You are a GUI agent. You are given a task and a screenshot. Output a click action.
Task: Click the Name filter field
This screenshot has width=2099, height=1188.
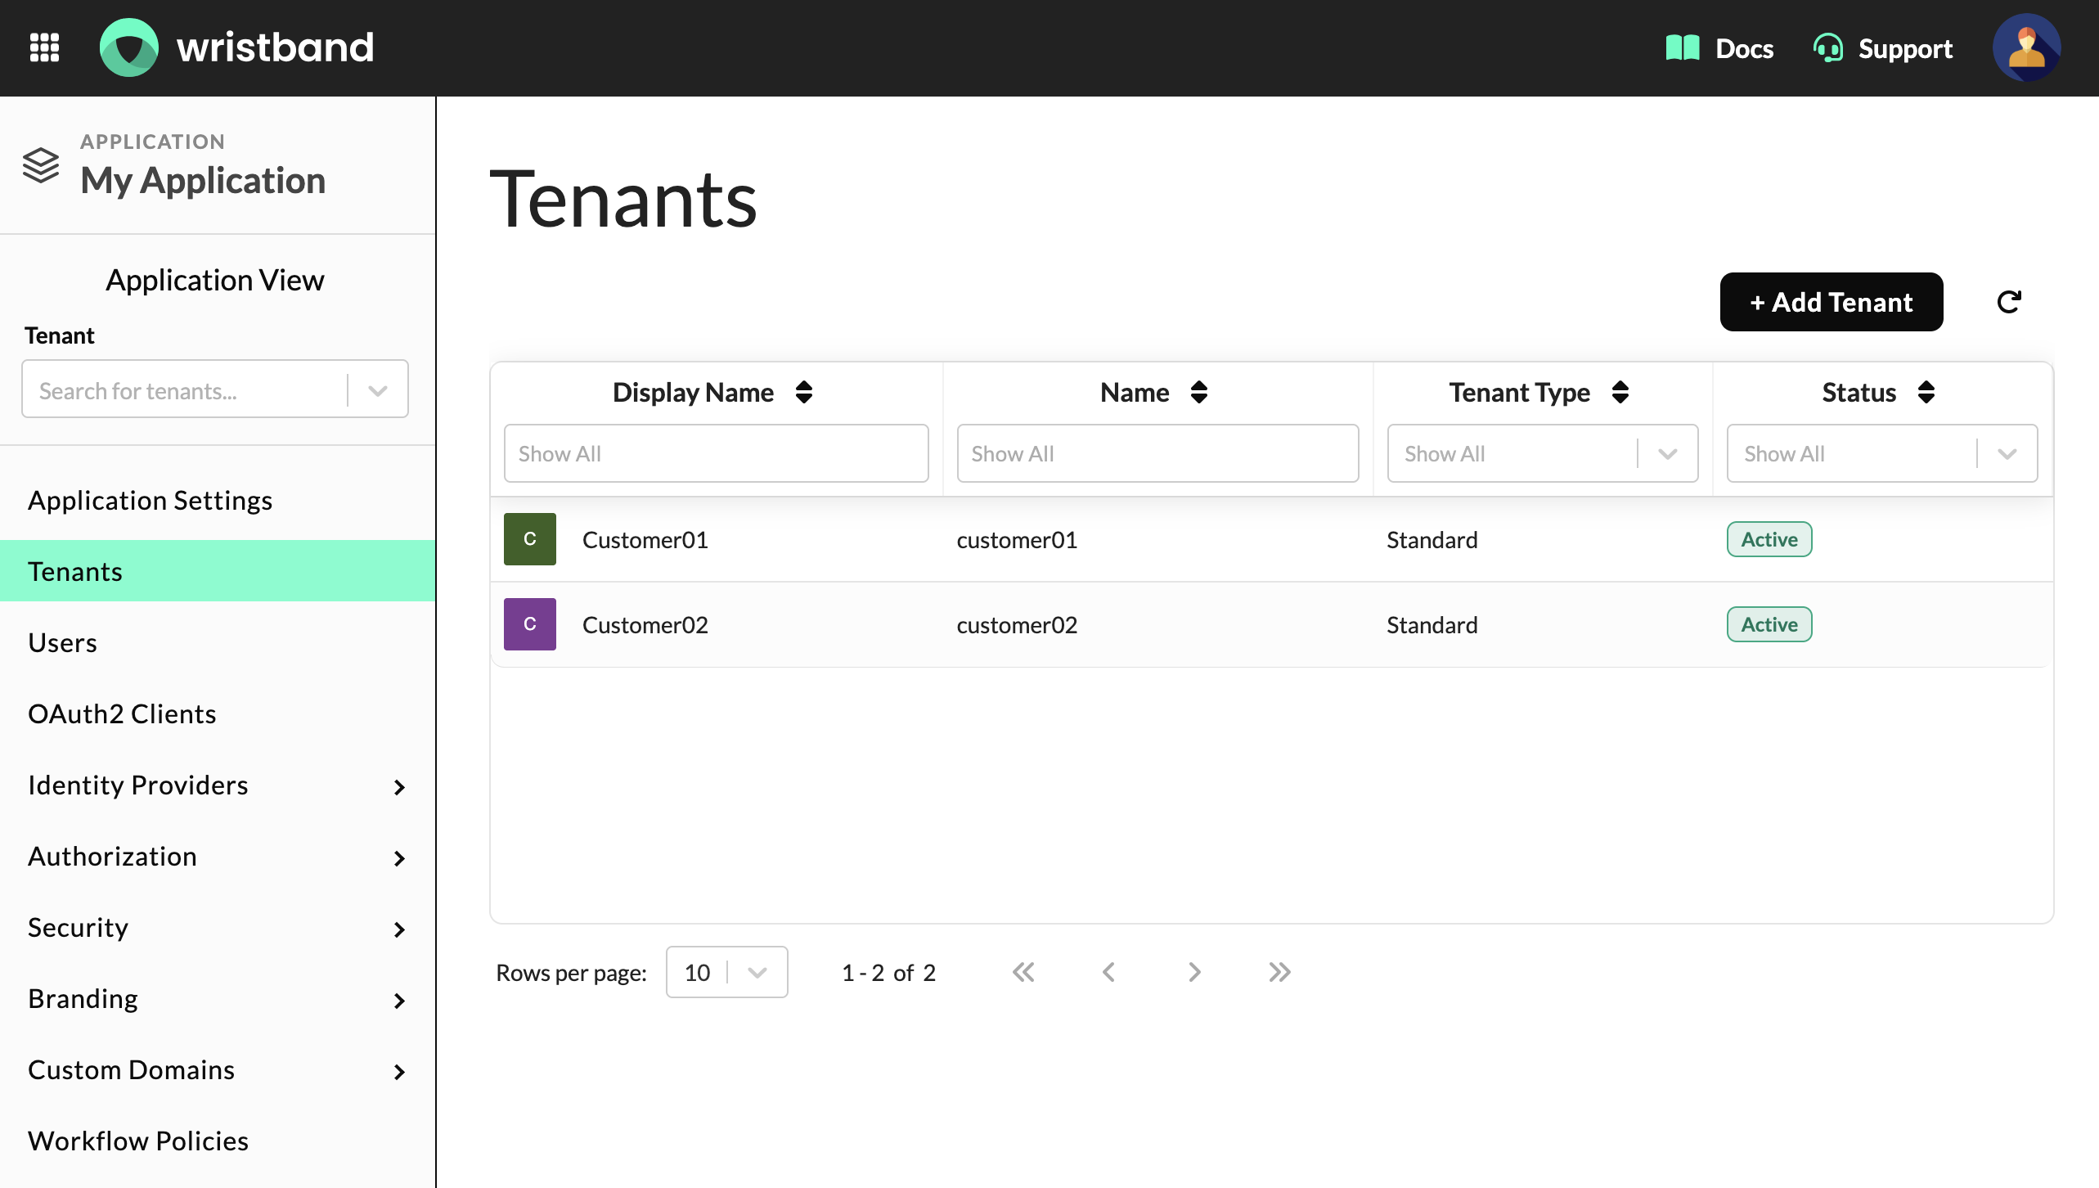click(x=1158, y=453)
